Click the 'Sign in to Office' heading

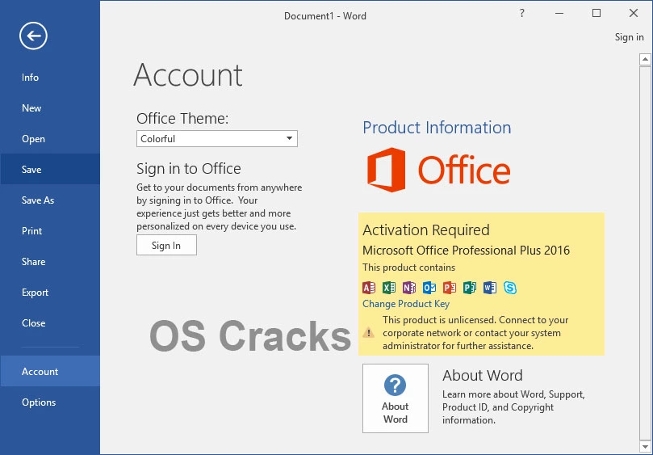click(189, 168)
